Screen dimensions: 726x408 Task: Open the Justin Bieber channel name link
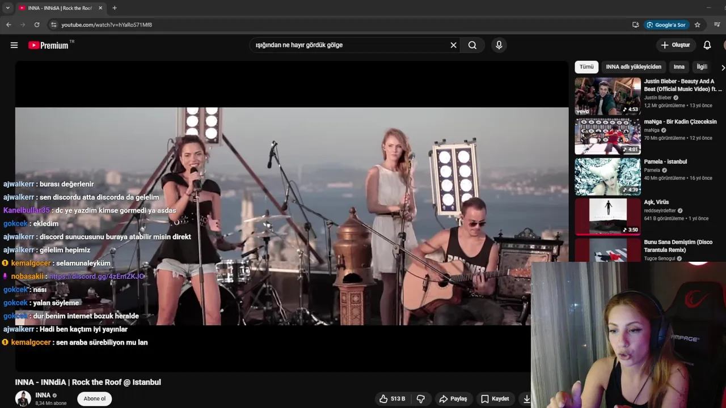point(657,98)
